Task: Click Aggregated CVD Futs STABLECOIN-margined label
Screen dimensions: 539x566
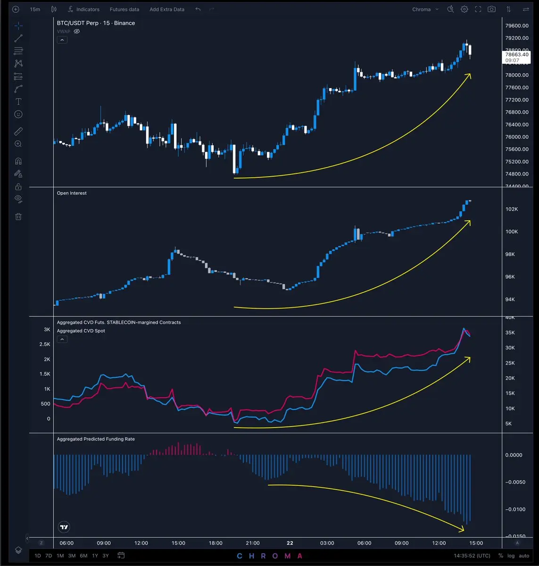Action: pyautogui.click(x=119, y=323)
